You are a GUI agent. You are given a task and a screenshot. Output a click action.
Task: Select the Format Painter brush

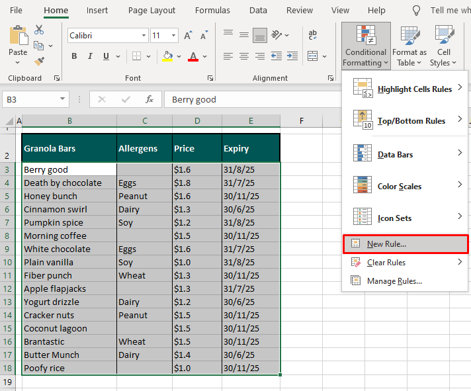click(39, 62)
